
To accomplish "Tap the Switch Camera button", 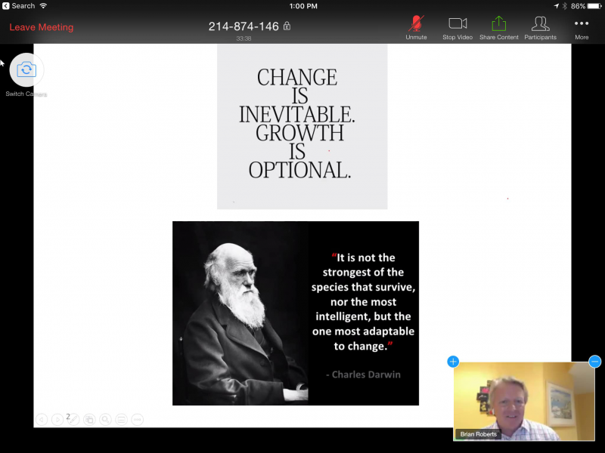I will pos(26,70).
